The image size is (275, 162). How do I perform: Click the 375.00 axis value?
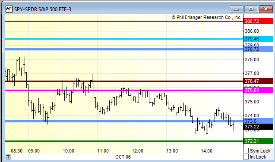[x=252, y=102]
